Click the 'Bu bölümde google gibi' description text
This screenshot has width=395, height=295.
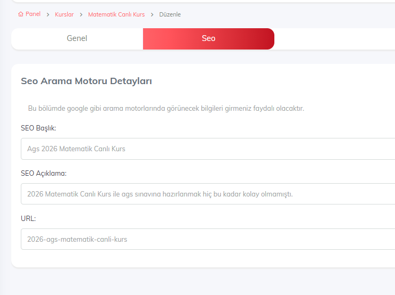tap(166, 108)
